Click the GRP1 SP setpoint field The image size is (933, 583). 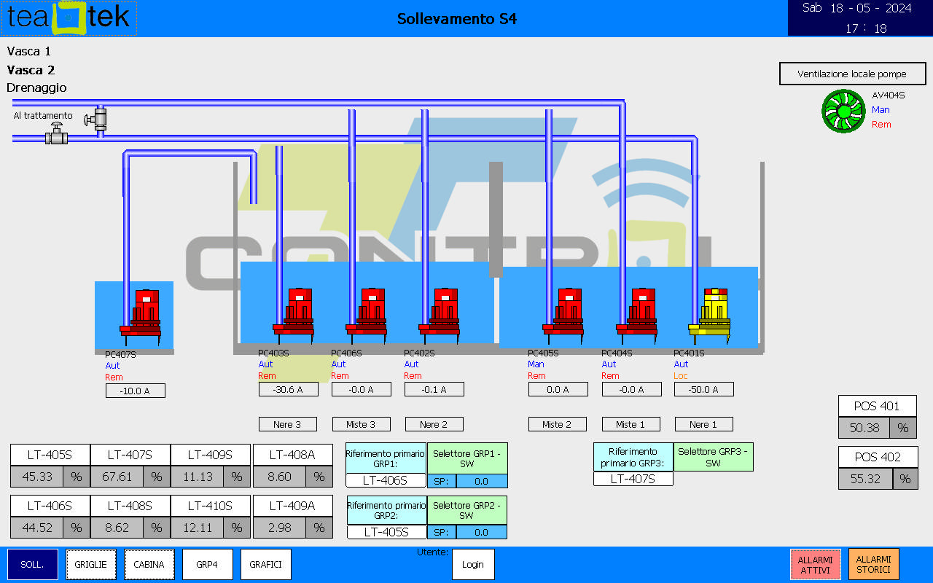[481, 481]
